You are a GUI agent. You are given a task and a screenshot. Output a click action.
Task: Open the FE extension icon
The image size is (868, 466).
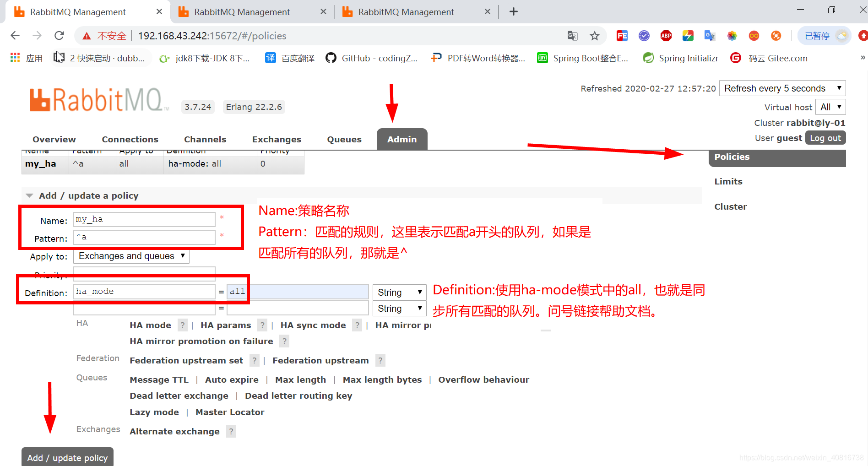[x=622, y=36]
